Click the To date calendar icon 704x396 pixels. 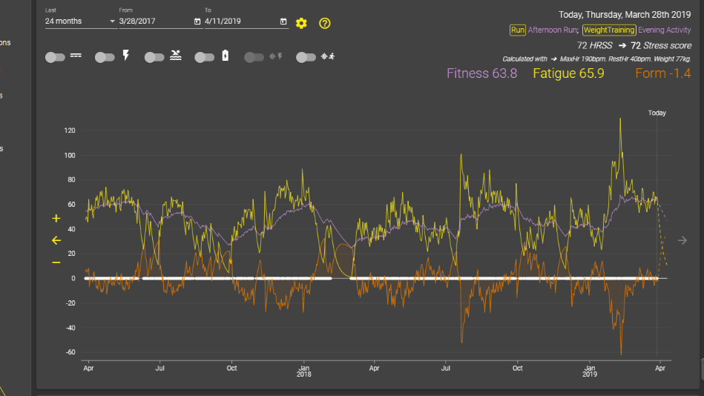(283, 21)
